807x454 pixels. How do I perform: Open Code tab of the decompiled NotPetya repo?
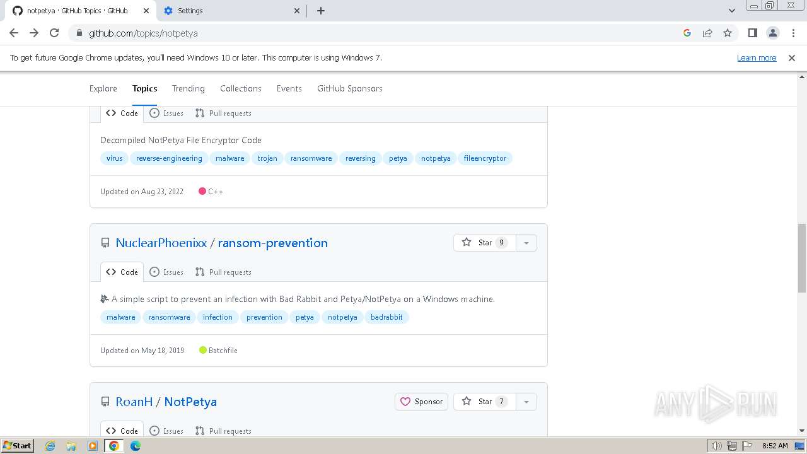click(122, 113)
